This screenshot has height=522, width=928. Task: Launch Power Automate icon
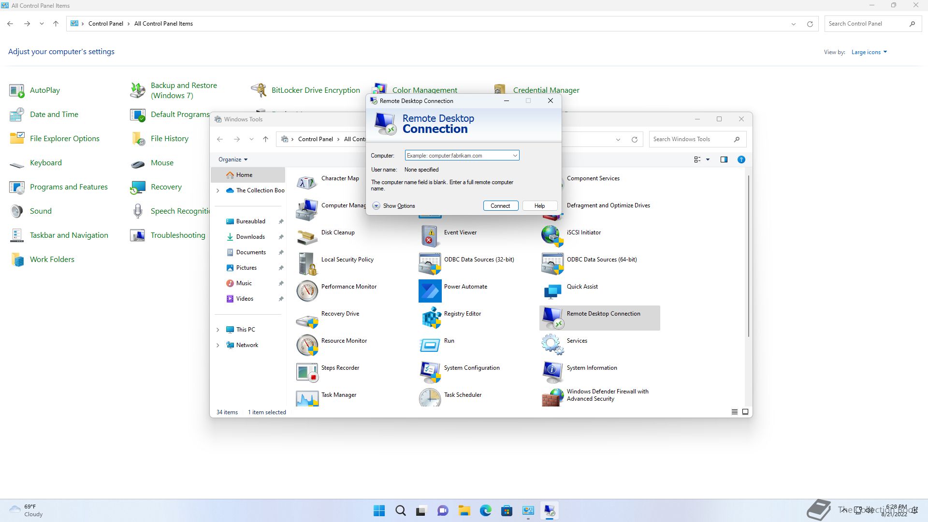[430, 291]
